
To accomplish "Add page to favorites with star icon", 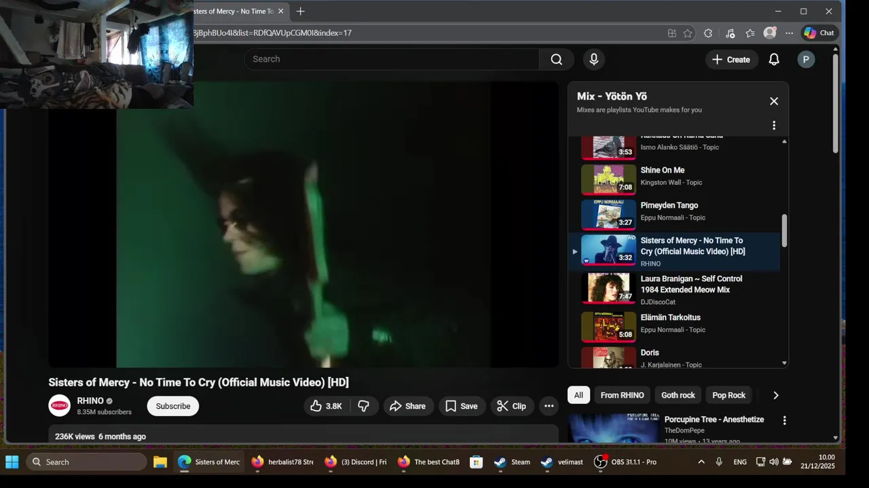I will (x=688, y=33).
